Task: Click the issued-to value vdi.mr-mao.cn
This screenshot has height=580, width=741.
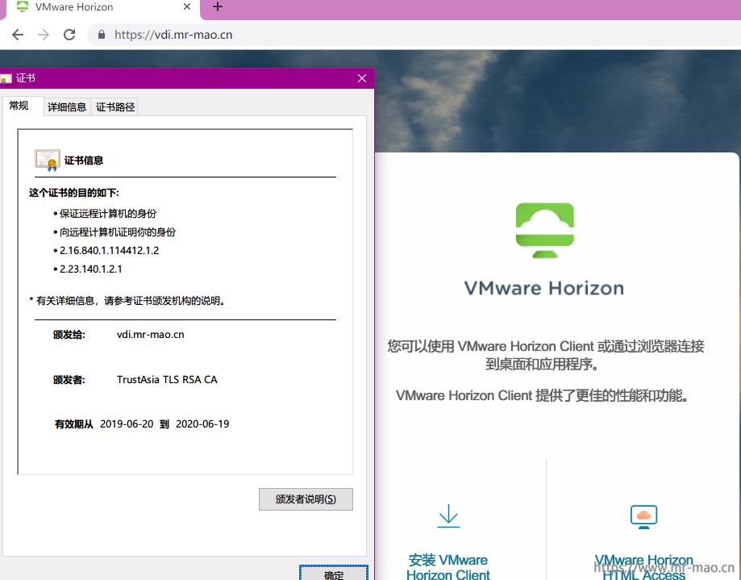Action: click(150, 335)
